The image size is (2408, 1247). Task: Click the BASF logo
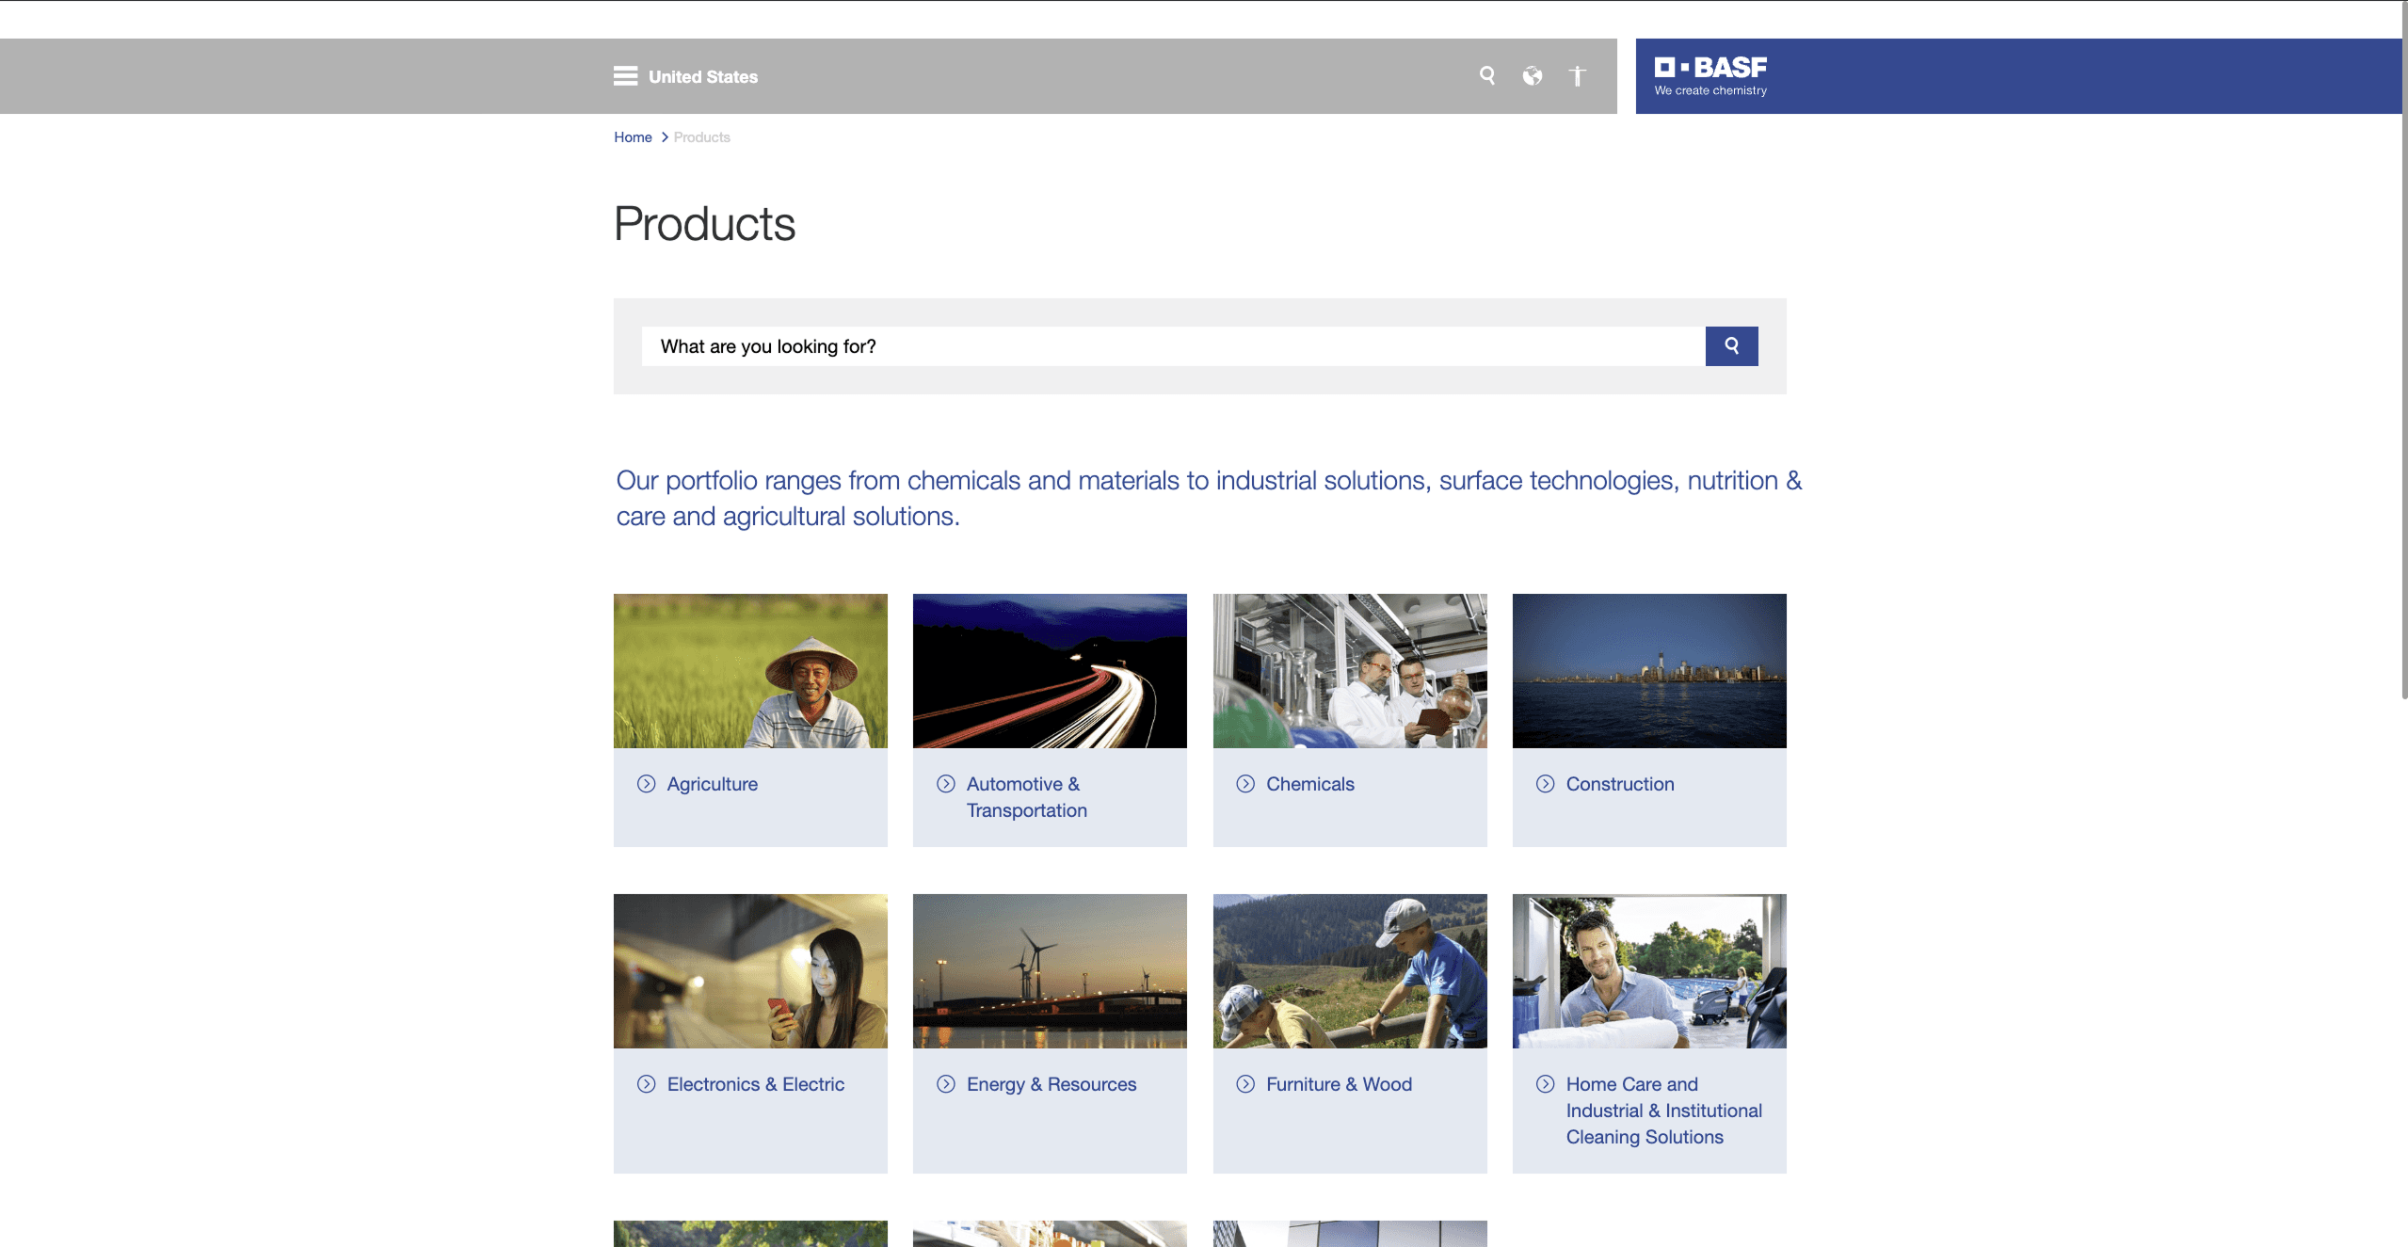(x=1710, y=75)
